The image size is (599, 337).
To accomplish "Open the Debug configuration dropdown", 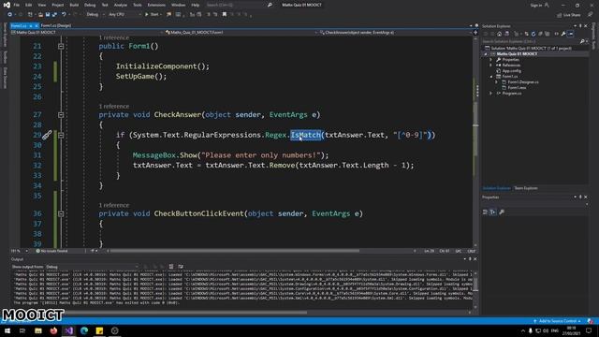I will pos(95,15).
